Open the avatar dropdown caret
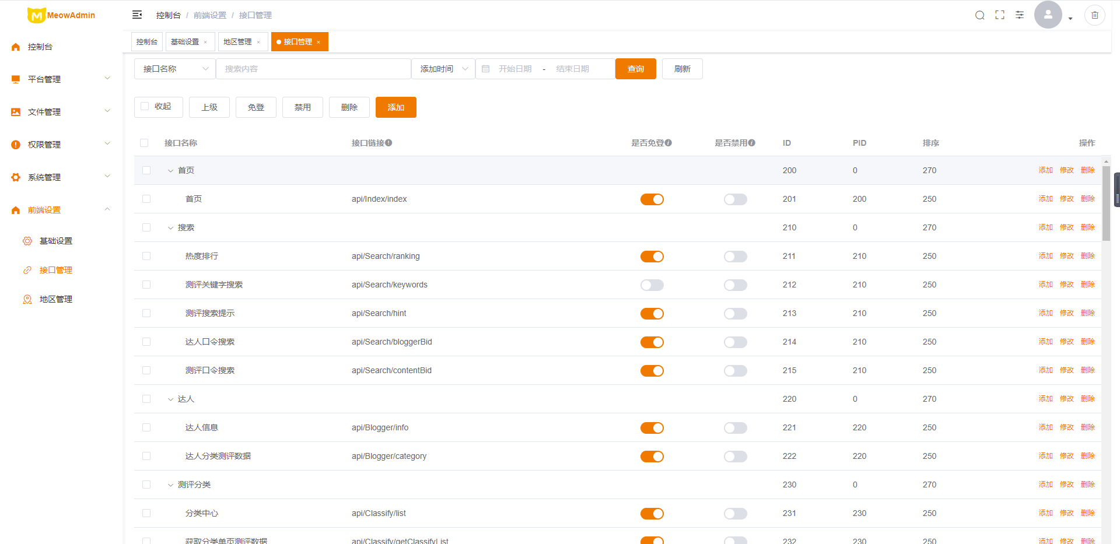This screenshot has width=1120, height=544. (x=1070, y=19)
